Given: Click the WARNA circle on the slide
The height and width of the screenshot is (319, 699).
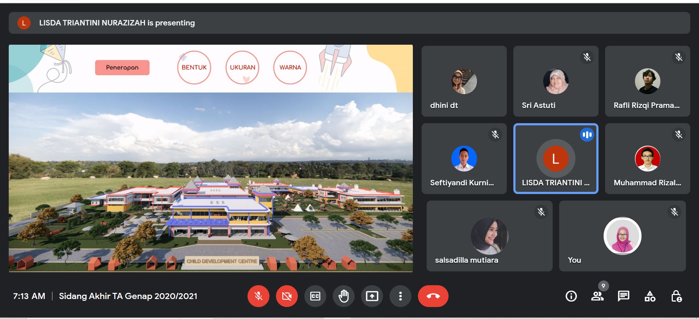Looking at the screenshot, I should click(290, 68).
